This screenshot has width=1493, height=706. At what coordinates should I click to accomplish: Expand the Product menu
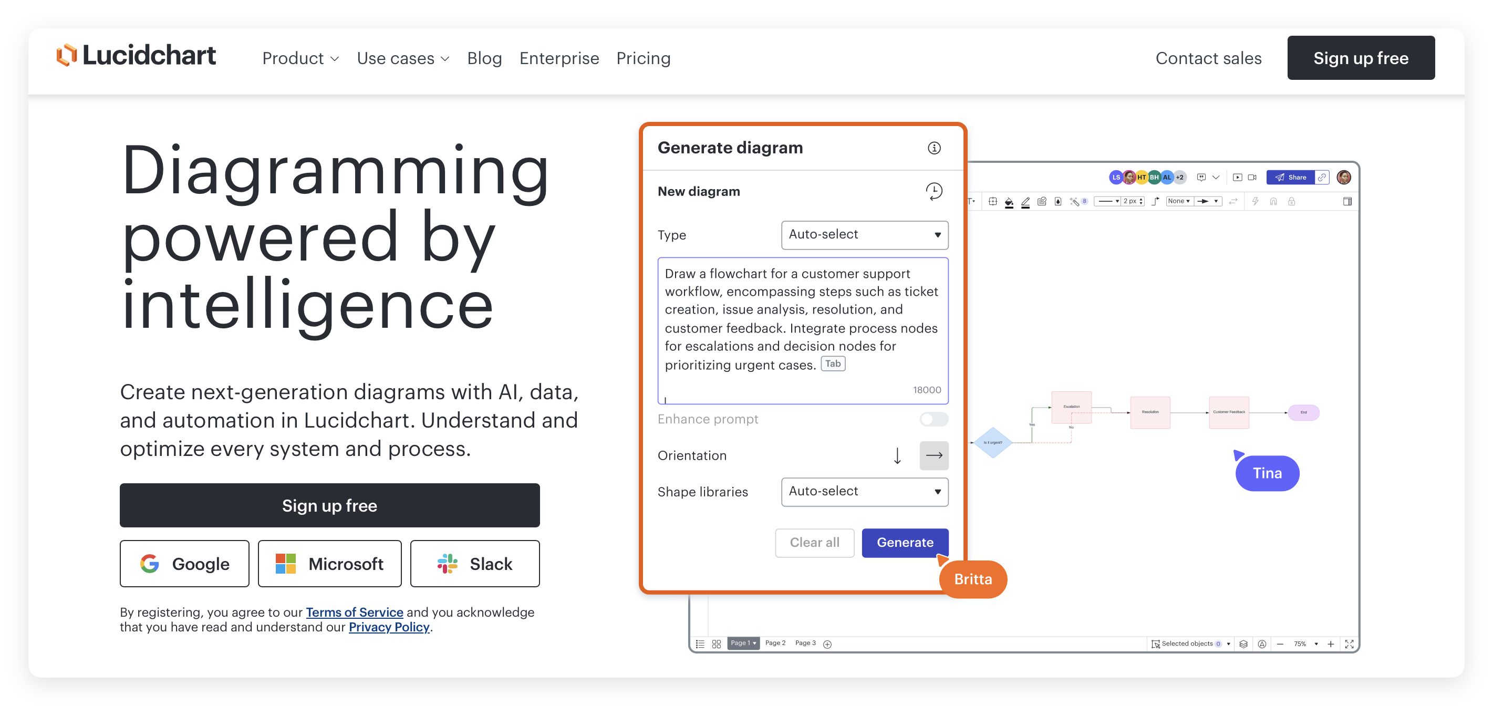300,58
